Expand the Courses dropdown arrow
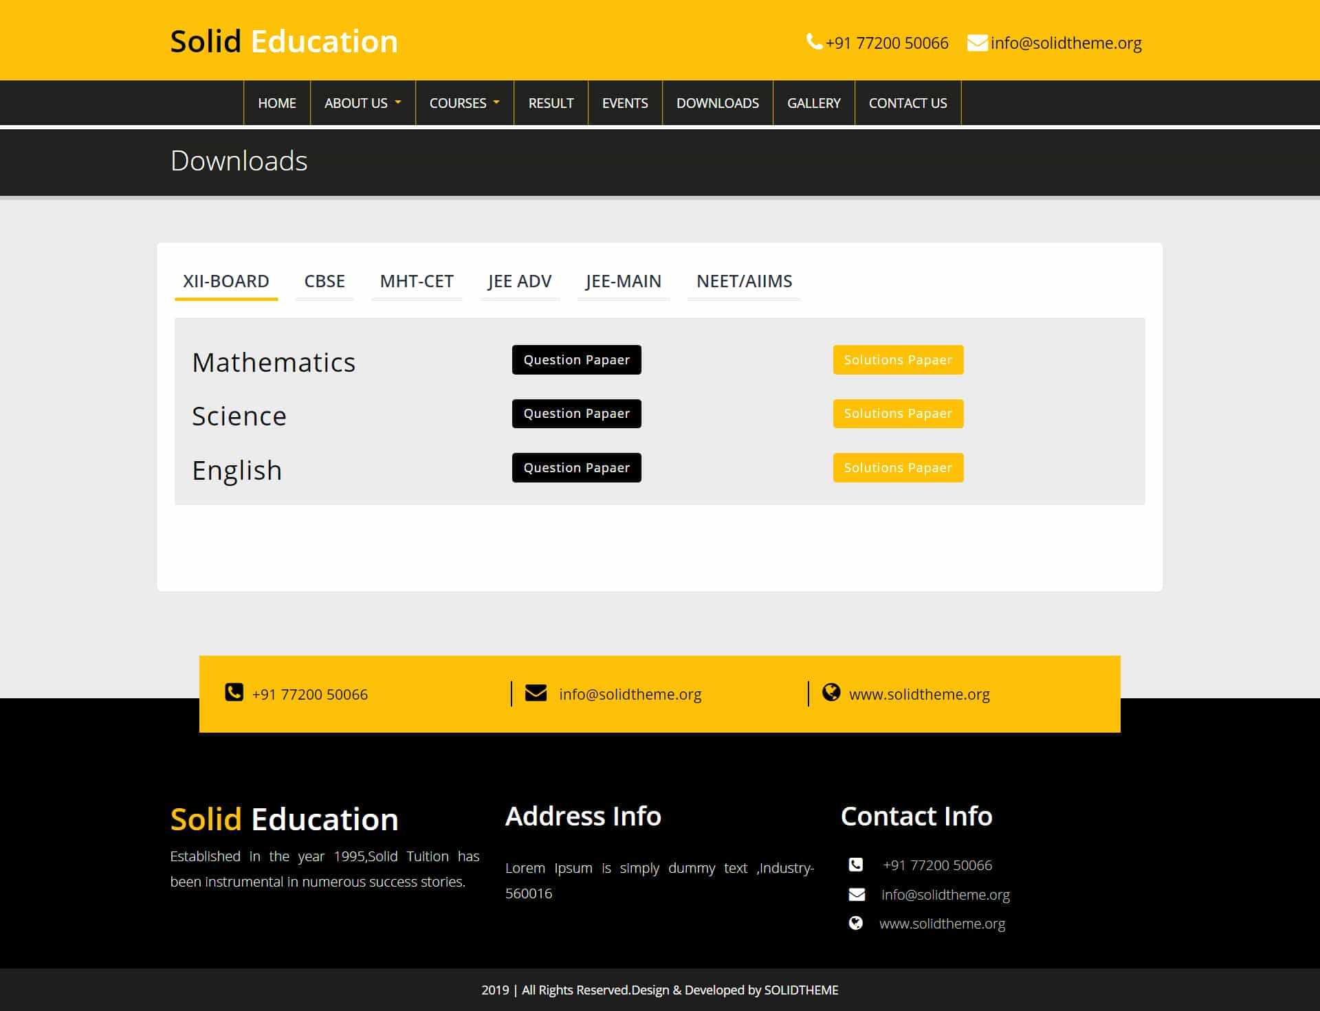 click(x=496, y=102)
